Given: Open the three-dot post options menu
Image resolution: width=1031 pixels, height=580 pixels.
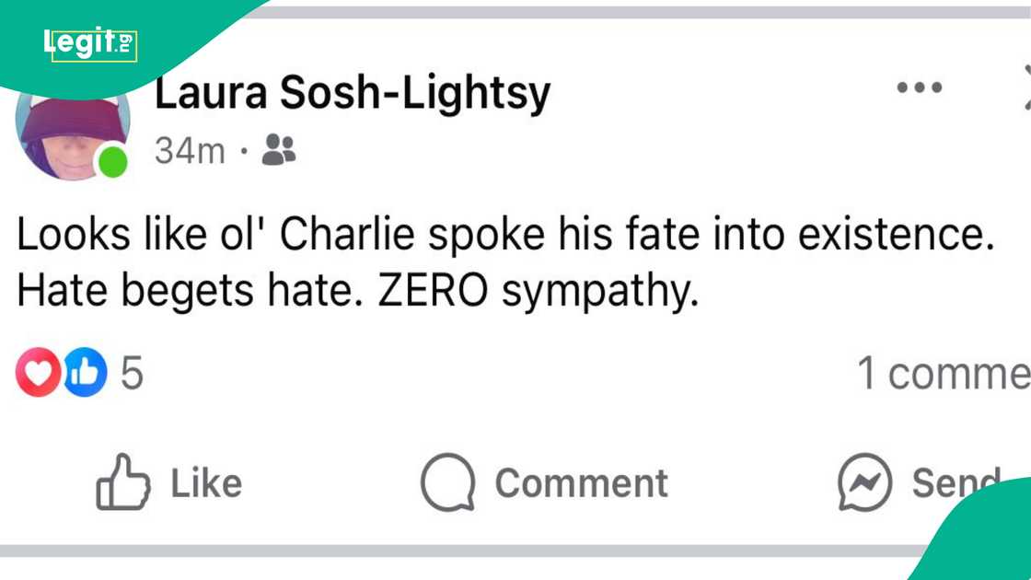Looking at the screenshot, I should (x=920, y=88).
